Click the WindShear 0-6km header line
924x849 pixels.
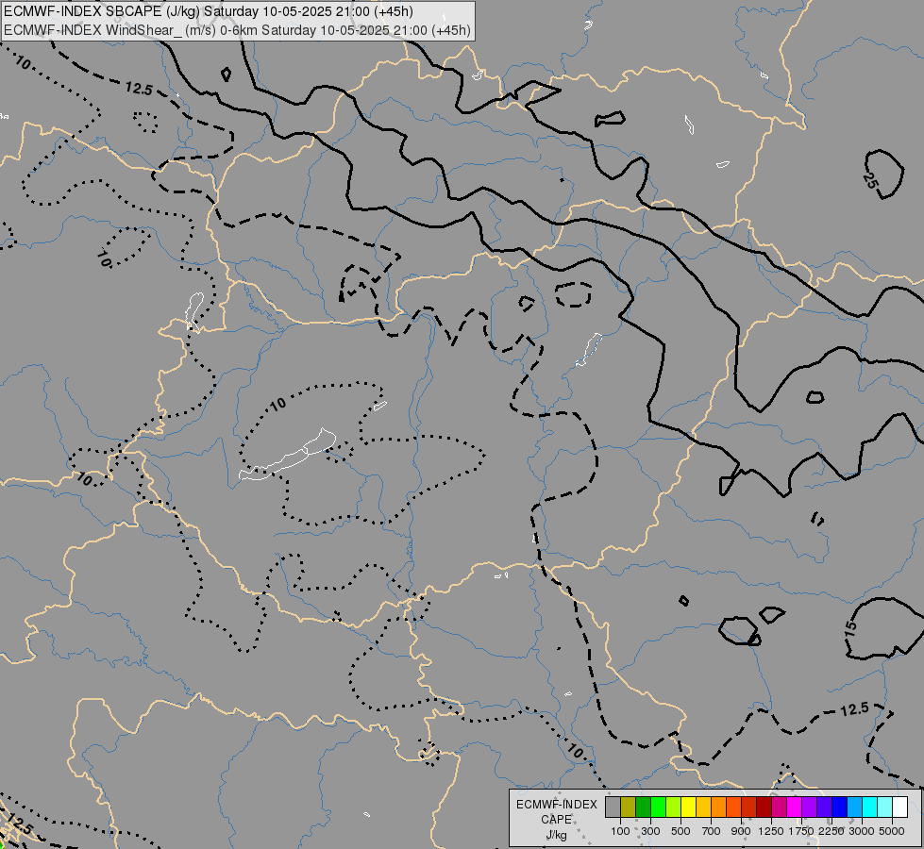tap(237, 30)
